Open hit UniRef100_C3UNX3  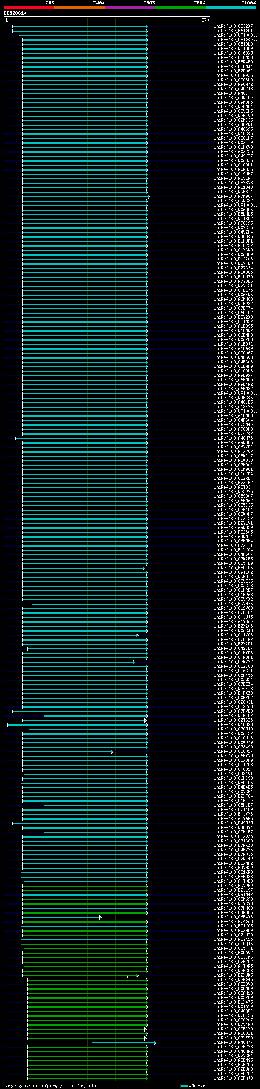[234, 57]
